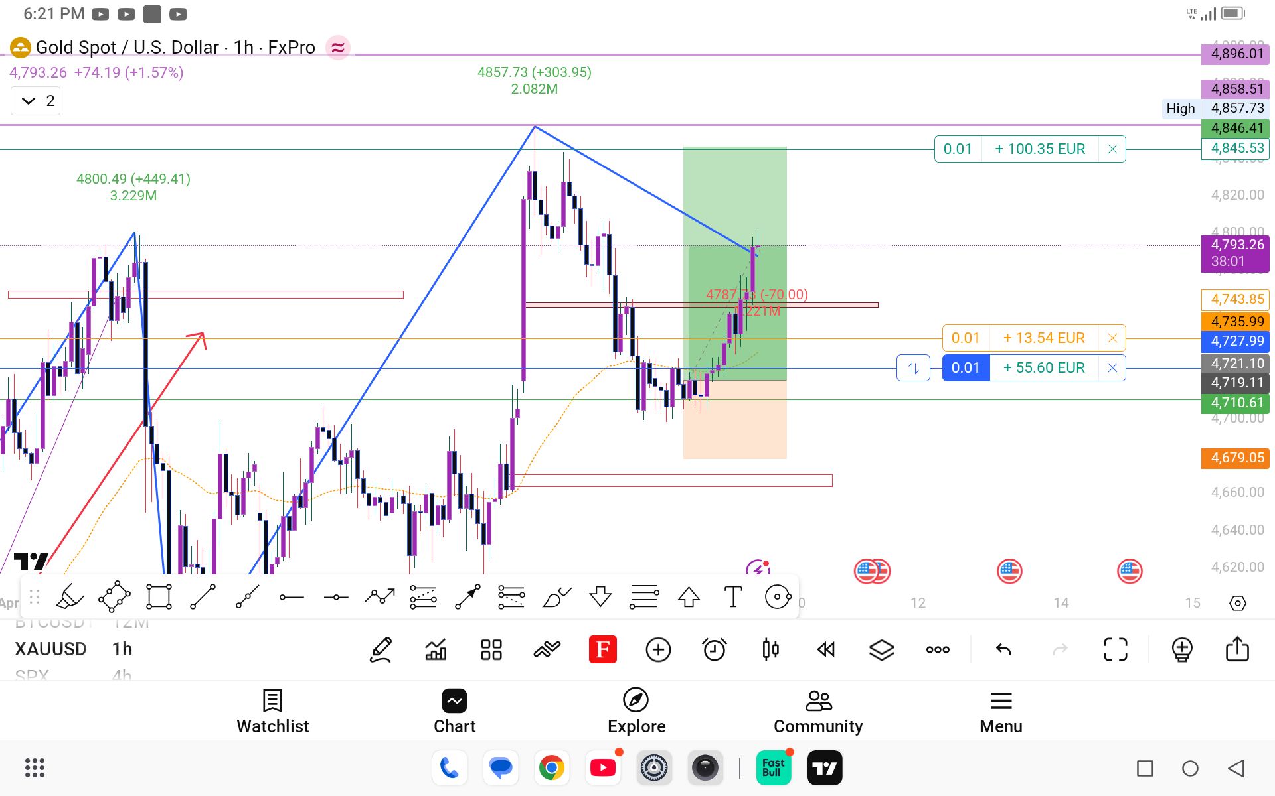Close the +100.35 EUR order line

(x=1112, y=149)
